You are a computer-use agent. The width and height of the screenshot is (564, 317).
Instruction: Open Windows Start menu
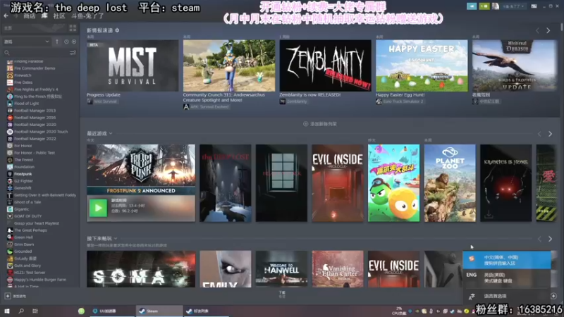pos(6,311)
